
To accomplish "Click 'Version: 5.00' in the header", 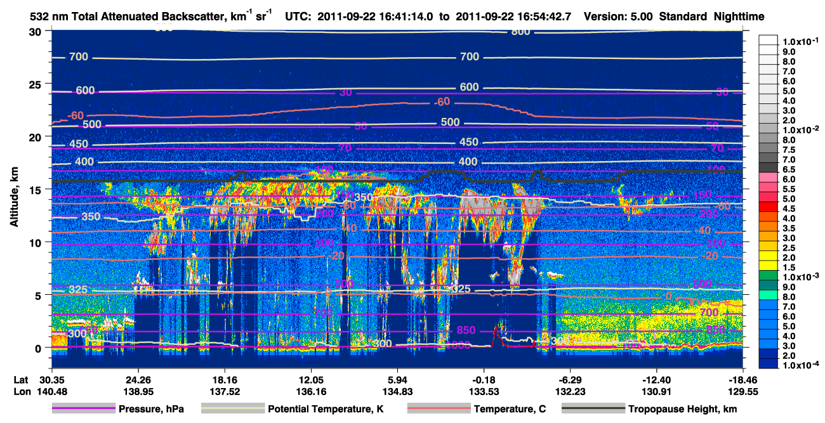I will coord(617,16).
